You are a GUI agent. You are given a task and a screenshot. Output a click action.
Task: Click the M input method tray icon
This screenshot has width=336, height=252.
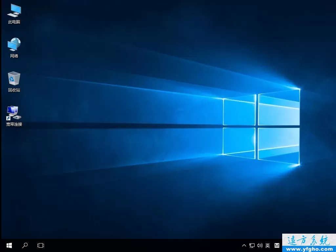[277, 245]
